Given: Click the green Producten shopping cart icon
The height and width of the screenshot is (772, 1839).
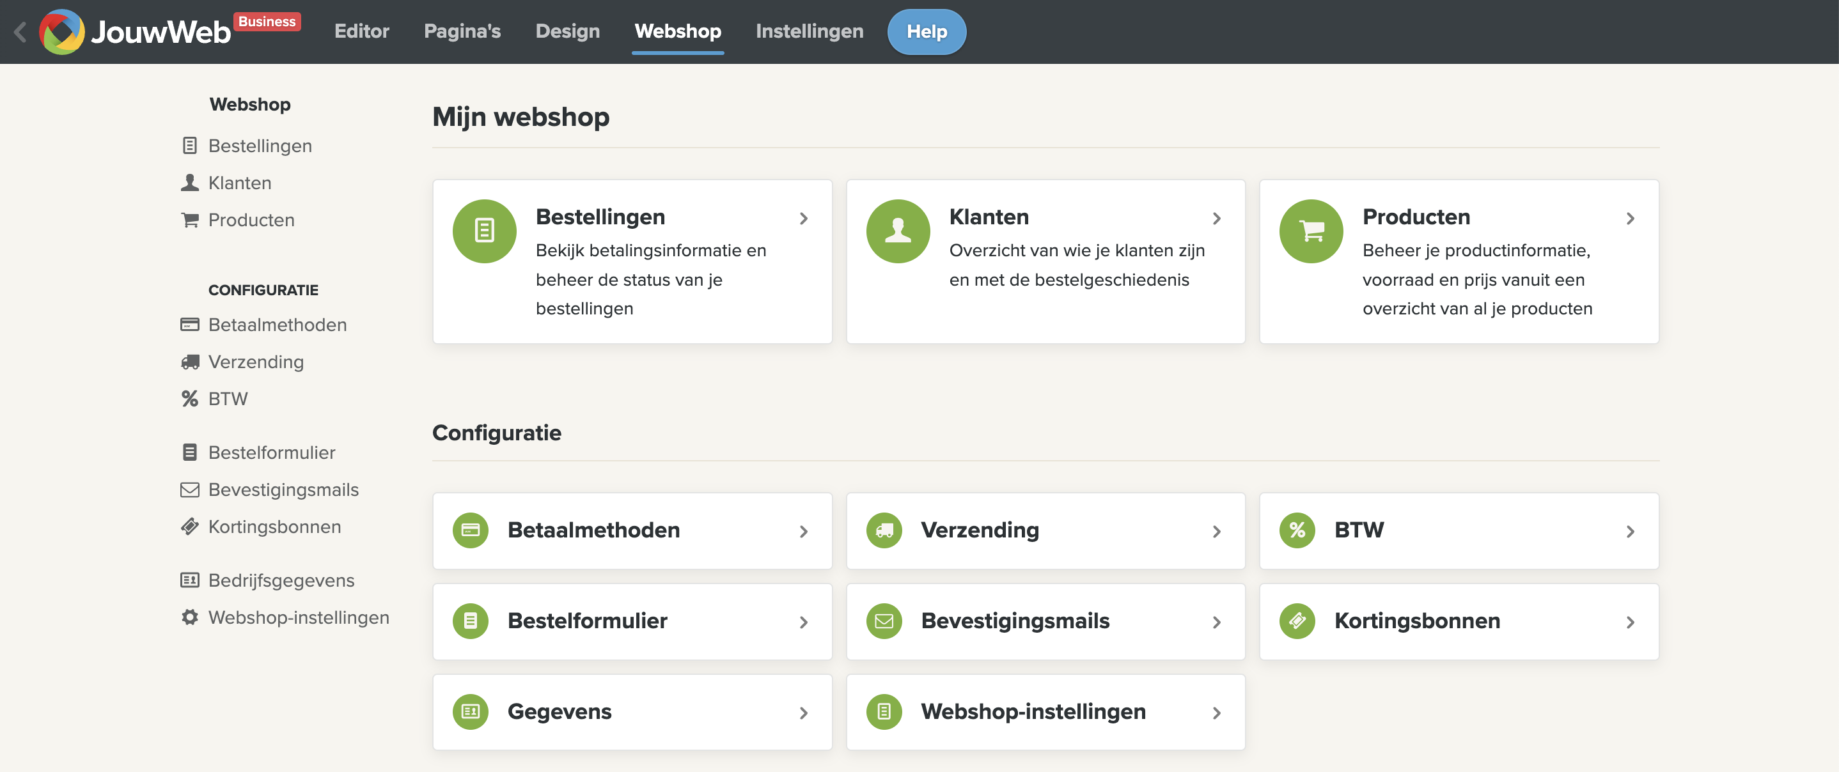Looking at the screenshot, I should pyautogui.click(x=1311, y=231).
